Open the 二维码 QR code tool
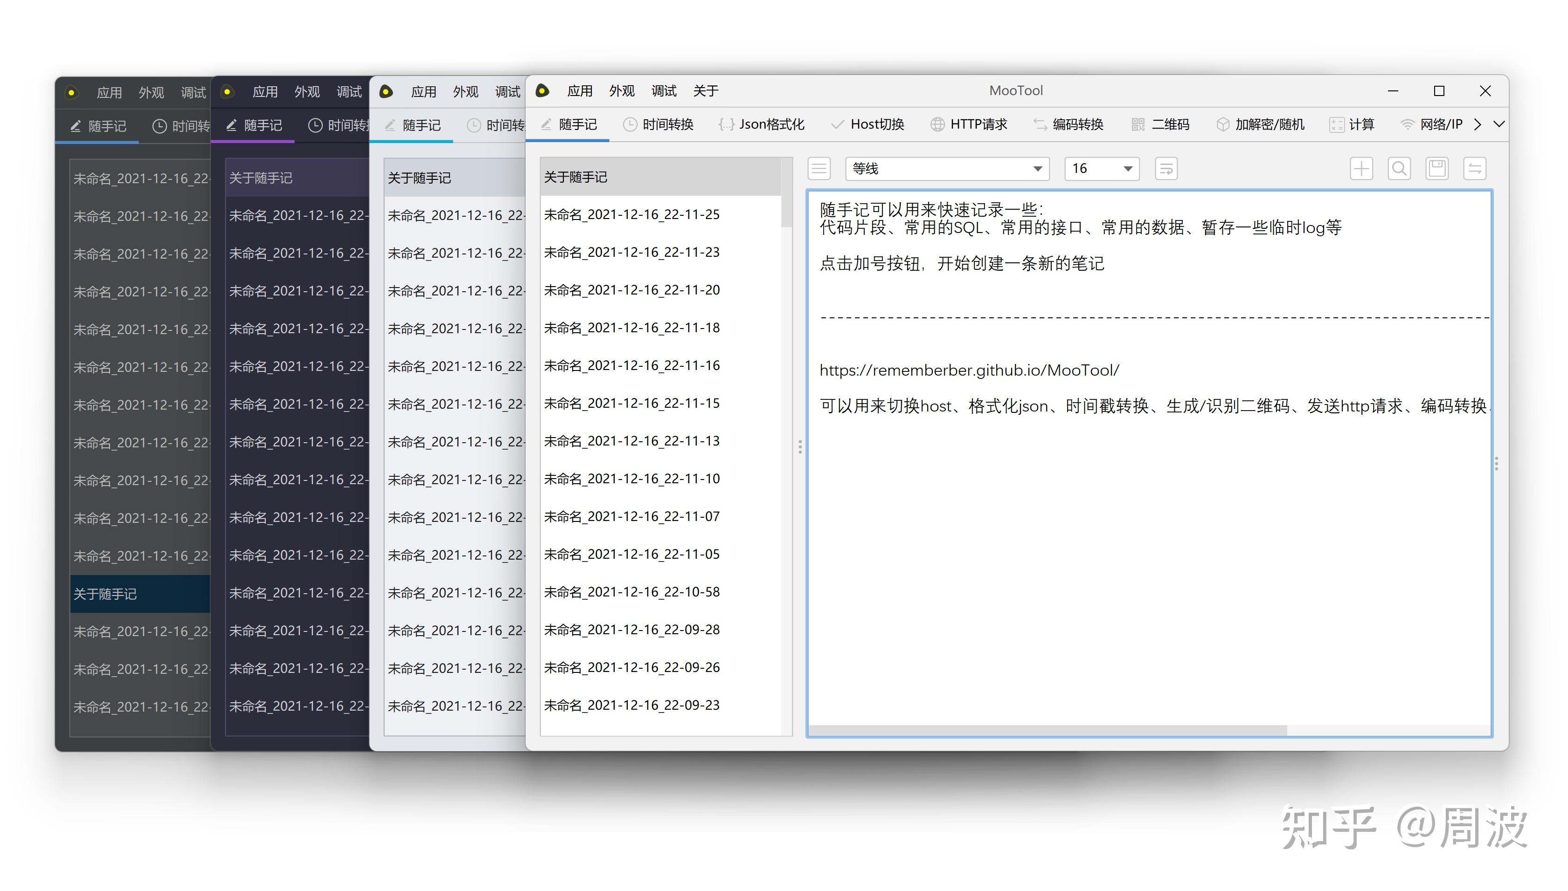 (x=1162, y=124)
